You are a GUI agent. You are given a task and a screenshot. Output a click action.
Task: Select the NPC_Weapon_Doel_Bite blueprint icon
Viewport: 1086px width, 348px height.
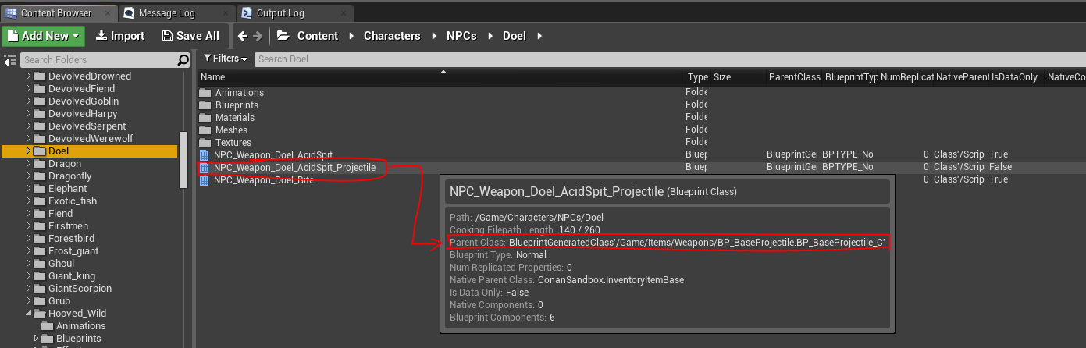tap(205, 180)
